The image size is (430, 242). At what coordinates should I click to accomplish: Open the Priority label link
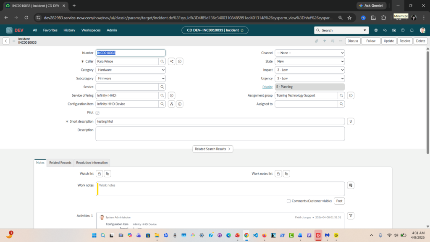267,87
